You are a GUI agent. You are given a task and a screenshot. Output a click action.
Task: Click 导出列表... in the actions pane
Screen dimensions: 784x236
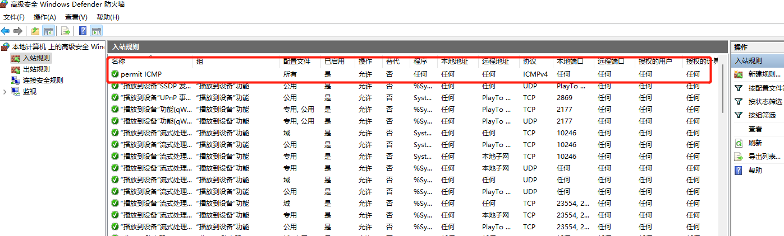pyautogui.click(x=764, y=157)
